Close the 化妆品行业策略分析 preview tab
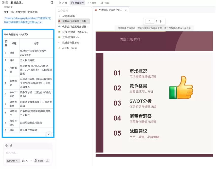Screen dimensions: 216x169 [126, 10]
